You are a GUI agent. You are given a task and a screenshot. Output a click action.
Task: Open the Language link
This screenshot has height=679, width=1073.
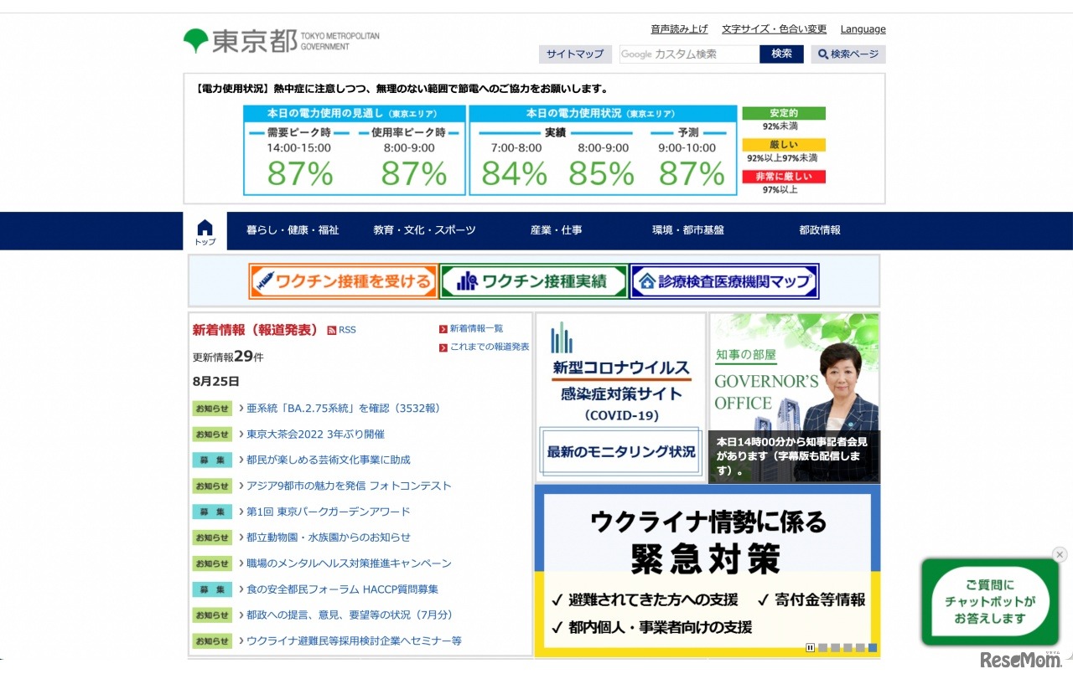click(x=863, y=29)
